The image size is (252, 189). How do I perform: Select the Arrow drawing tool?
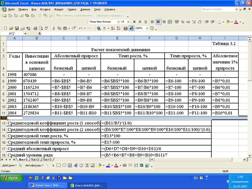coord(53,166)
